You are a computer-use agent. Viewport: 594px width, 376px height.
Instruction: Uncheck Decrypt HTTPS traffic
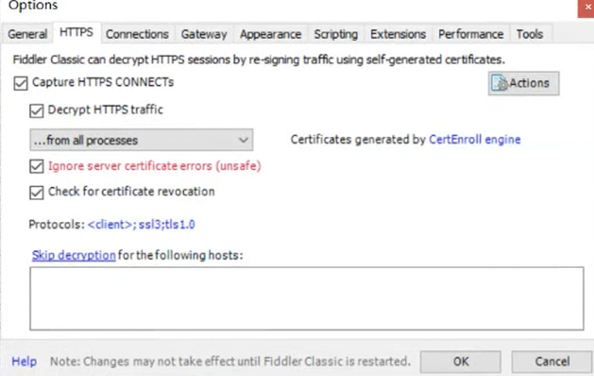point(36,110)
